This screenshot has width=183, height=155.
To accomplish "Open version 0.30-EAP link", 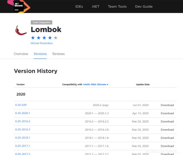I will 21,105.
